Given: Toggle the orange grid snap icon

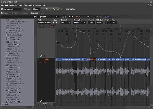Looking at the screenshot, I should click(77, 17).
